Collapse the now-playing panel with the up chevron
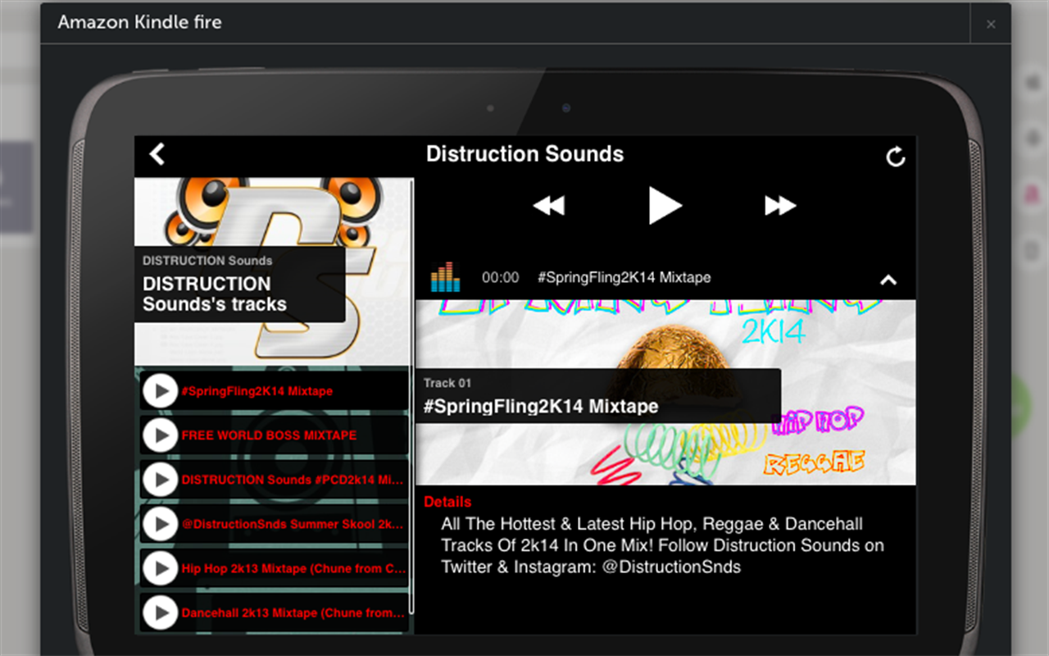Image resolution: width=1049 pixels, height=656 pixels. (x=888, y=280)
